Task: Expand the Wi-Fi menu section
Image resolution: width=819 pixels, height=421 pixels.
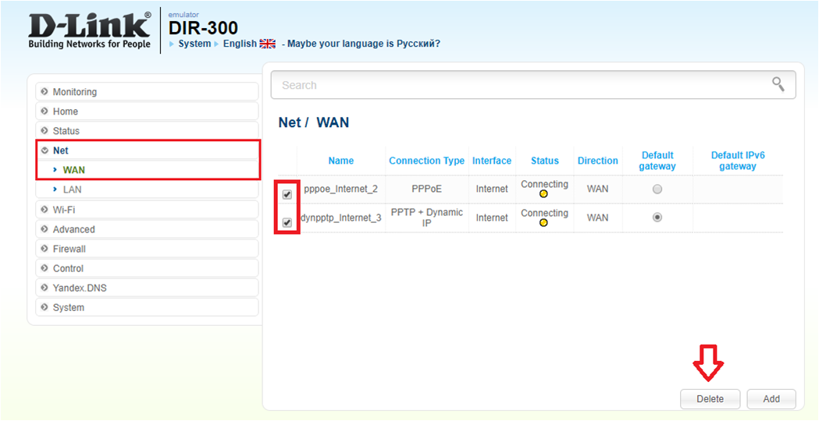Action: click(64, 210)
